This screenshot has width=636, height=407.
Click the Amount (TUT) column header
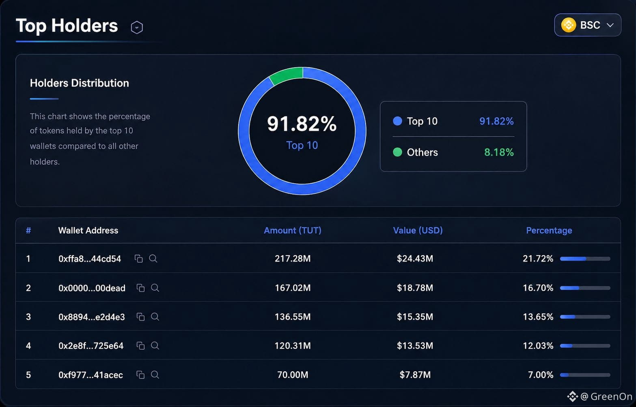(x=293, y=230)
